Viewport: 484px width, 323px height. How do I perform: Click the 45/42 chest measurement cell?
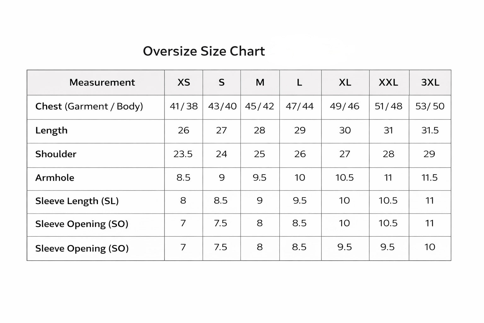click(260, 106)
